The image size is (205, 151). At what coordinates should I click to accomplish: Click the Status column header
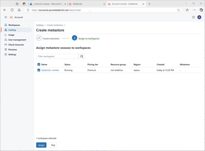pos(67,65)
